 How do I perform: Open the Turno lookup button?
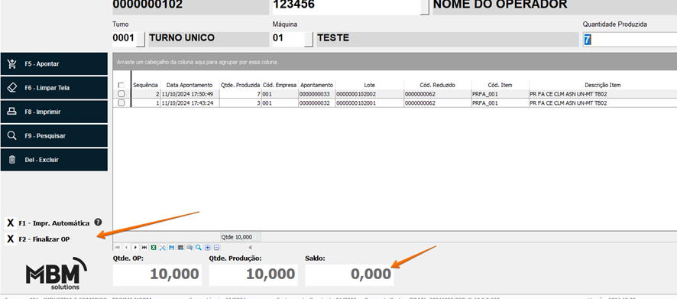pyautogui.click(x=141, y=39)
